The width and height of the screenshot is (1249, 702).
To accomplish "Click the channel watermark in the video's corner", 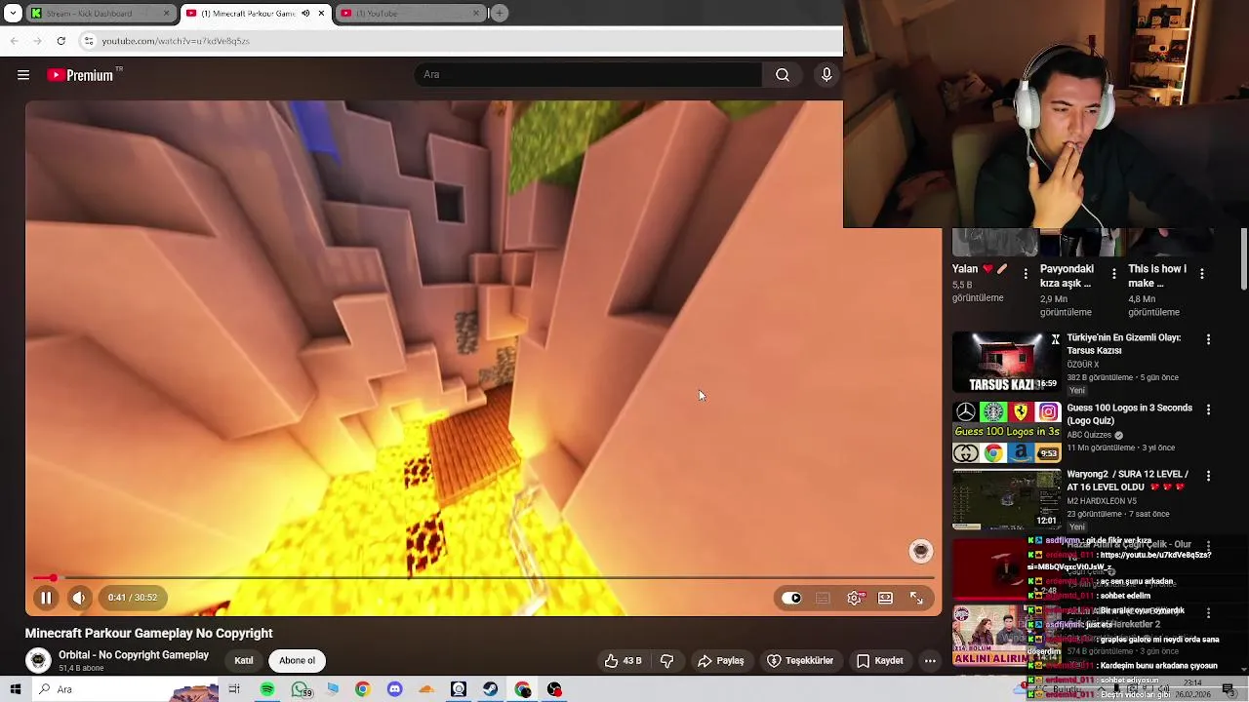I will [920, 551].
